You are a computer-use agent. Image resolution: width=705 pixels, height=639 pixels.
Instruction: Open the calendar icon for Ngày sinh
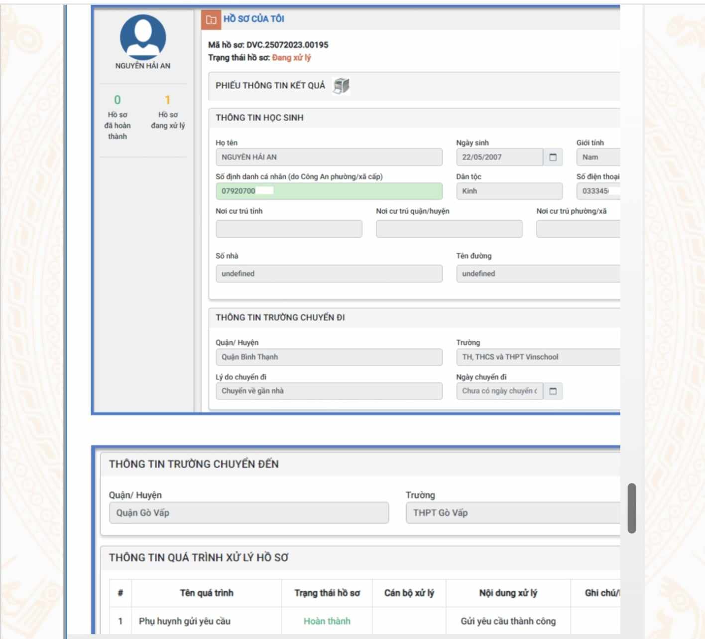point(553,158)
